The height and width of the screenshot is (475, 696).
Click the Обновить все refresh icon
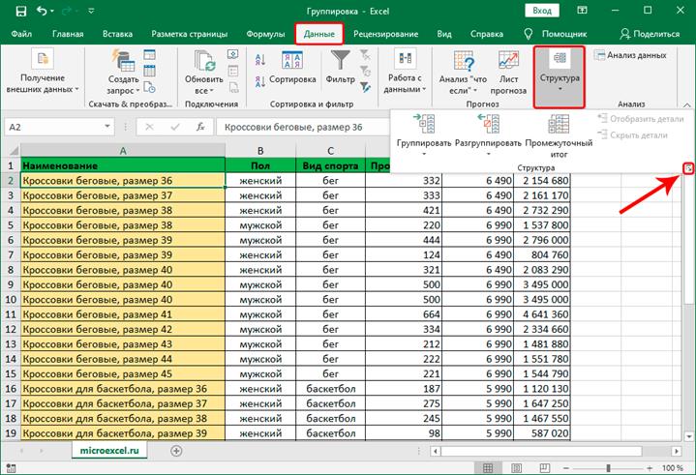point(204,62)
